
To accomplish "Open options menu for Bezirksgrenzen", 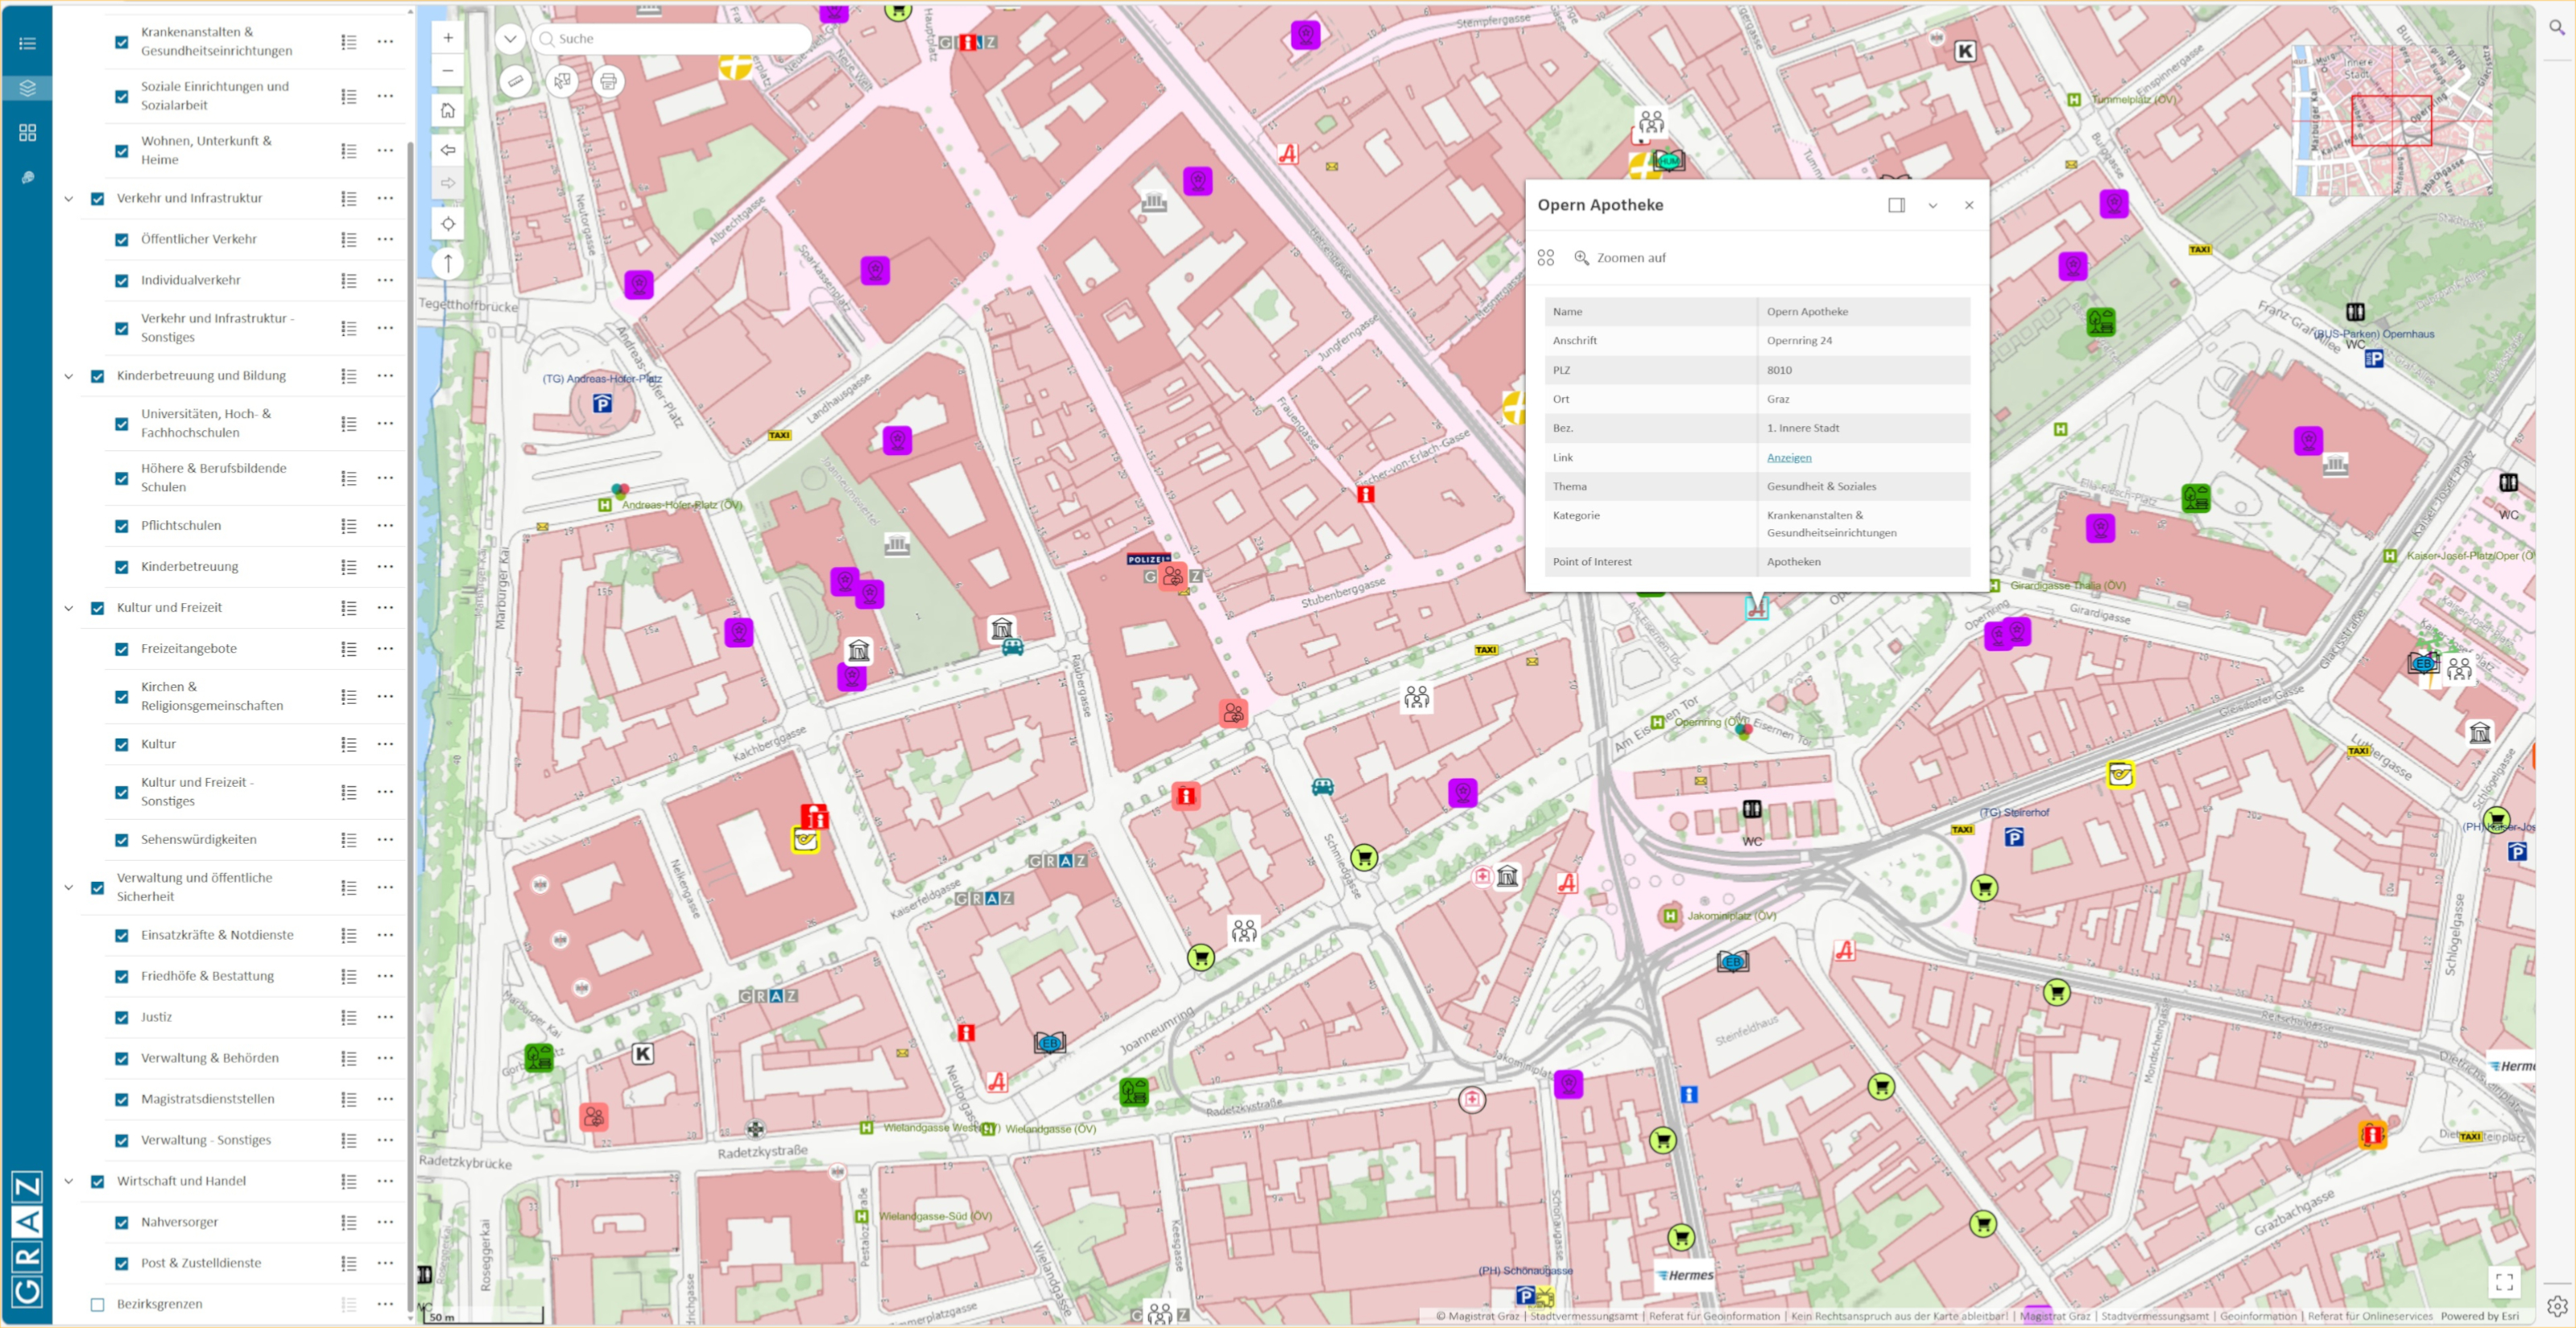I will coord(386,1305).
